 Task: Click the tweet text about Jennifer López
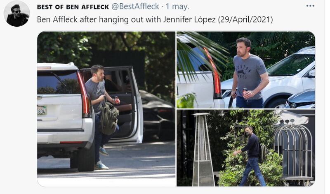(155, 19)
